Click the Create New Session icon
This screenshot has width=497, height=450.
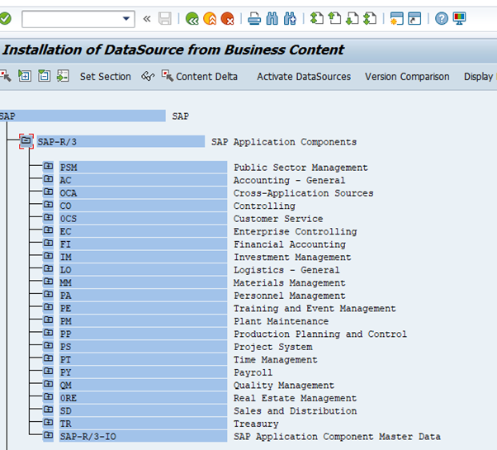pyautogui.click(x=397, y=18)
